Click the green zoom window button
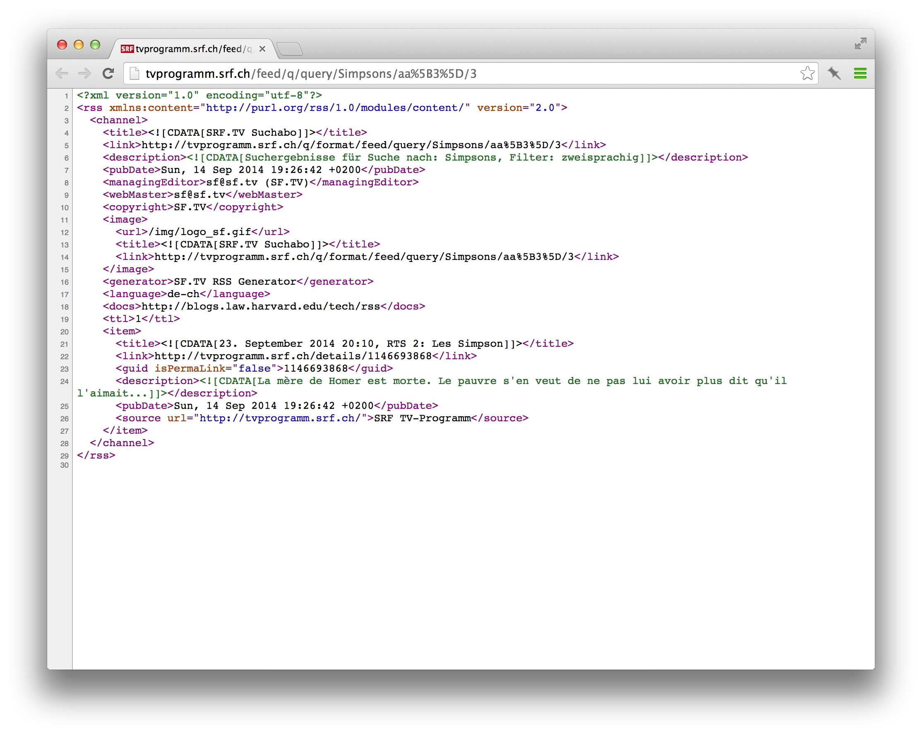 coord(95,45)
